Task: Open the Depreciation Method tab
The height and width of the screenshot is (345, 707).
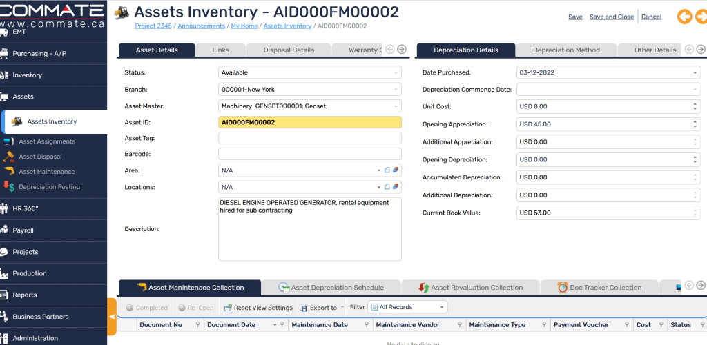Action: coord(566,50)
